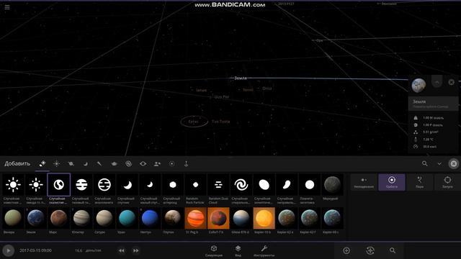Open the ringed planets category in the Add bar
Viewport: 461px width, 259px height.
tap(71, 163)
